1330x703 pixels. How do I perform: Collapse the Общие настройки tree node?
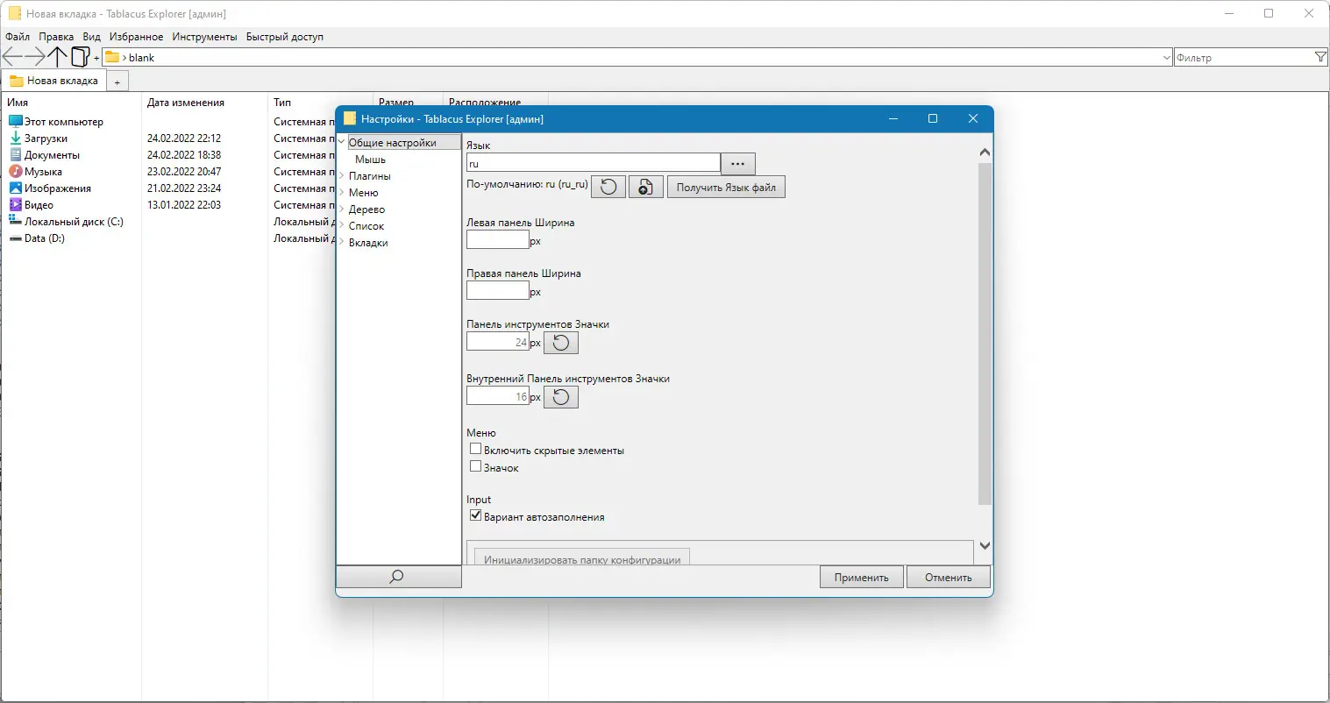coord(342,142)
